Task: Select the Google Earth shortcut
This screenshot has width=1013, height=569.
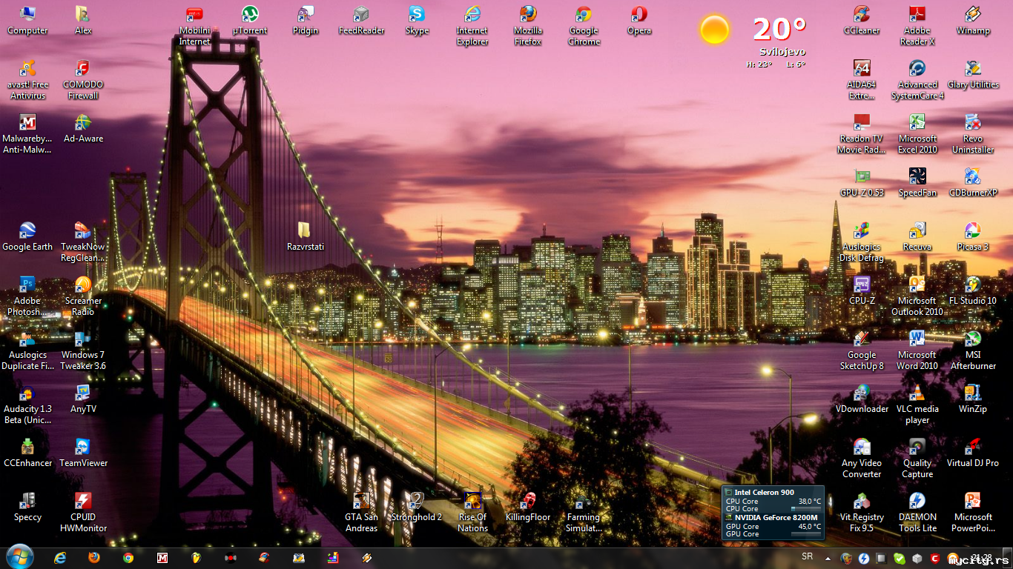Action: [x=27, y=237]
